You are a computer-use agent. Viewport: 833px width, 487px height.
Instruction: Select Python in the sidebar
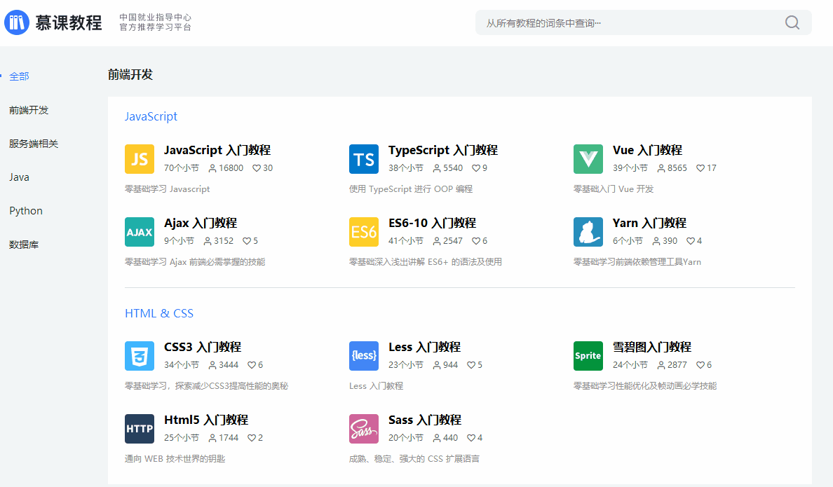pyautogui.click(x=25, y=211)
